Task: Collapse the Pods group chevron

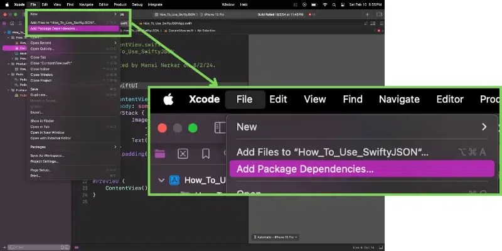Action: click(x=8, y=75)
